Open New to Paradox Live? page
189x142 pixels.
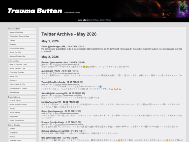coord(22,65)
